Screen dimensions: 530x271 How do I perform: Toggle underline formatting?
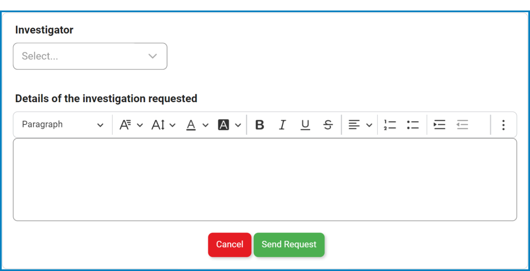[x=305, y=125]
